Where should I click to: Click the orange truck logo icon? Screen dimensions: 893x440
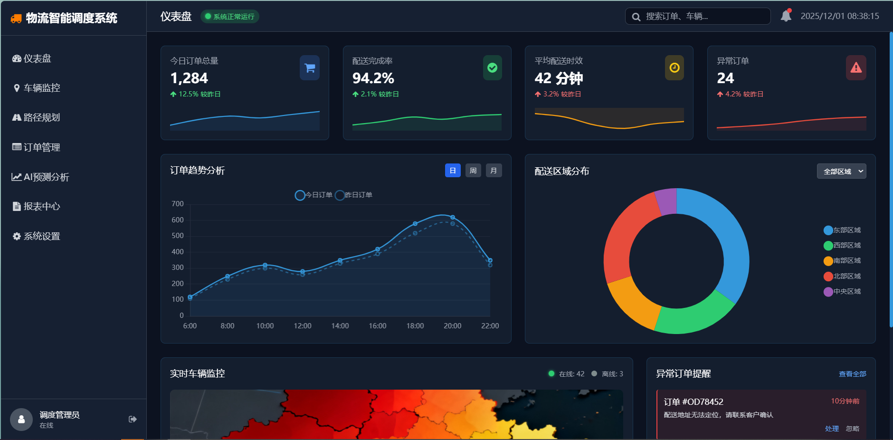16,19
